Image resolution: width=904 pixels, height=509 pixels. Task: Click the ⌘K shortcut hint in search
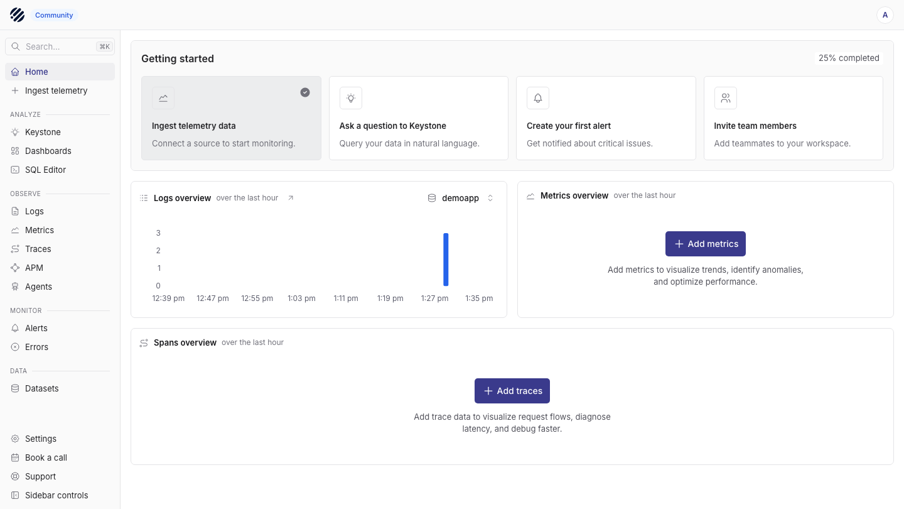(104, 47)
